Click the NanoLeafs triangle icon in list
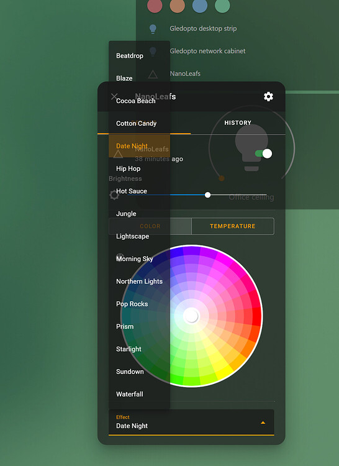Viewport: 339px width, 466px height. [x=153, y=74]
